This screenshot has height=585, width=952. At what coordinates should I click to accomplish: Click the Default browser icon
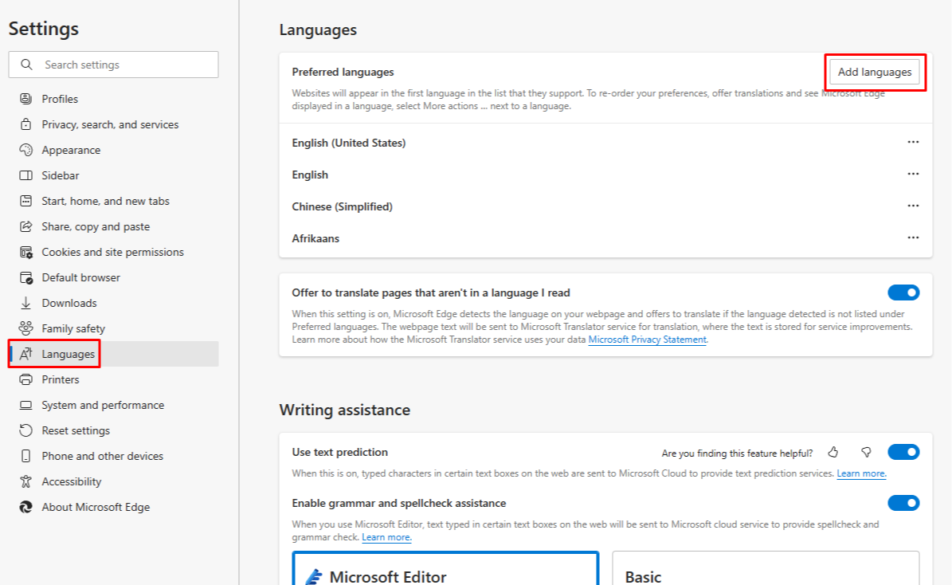point(25,277)
